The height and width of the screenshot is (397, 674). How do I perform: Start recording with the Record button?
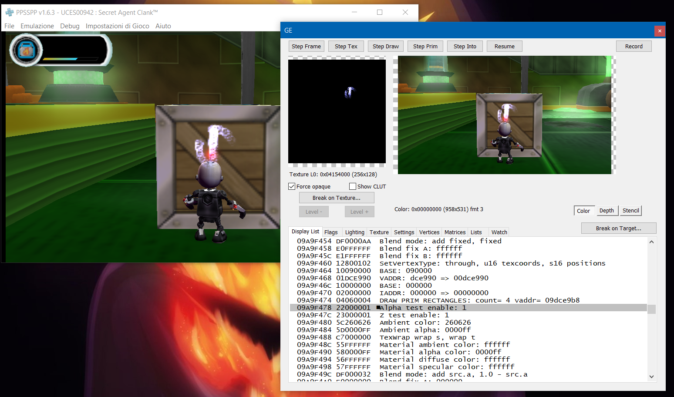click(x=634, y=46)
